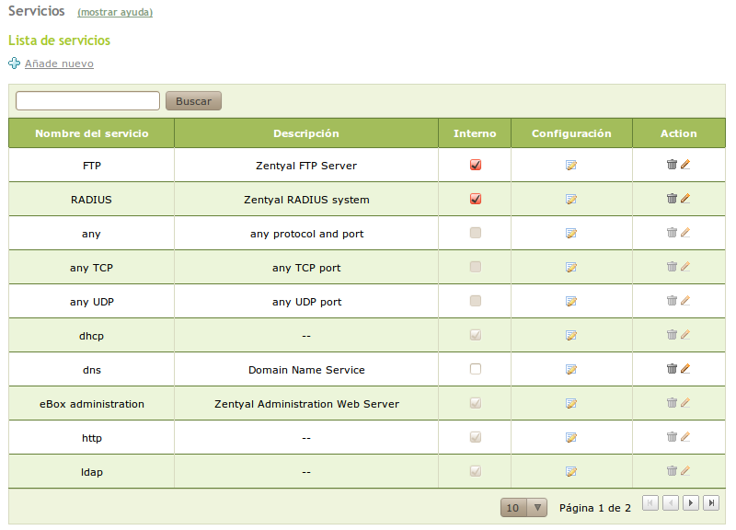Edit the RADIUS service with pencil icon

(685, 198)
